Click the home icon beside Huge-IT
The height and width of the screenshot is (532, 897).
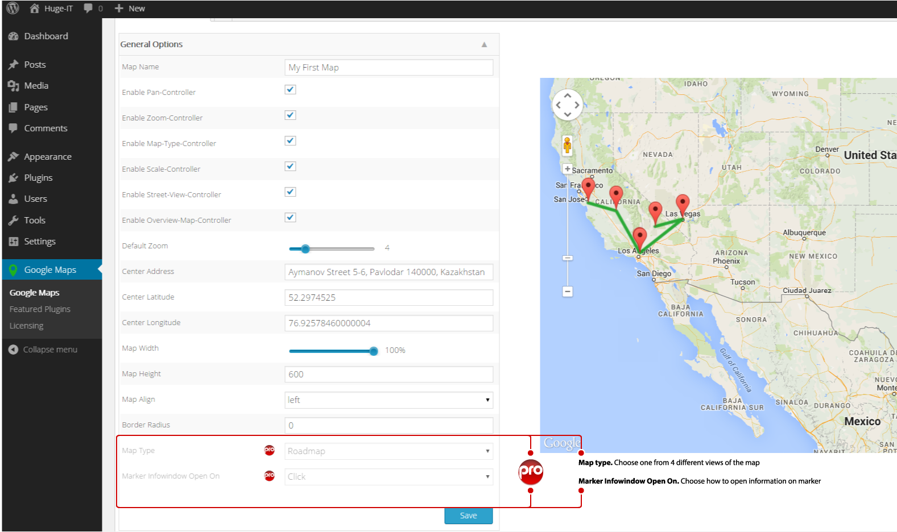[35, 8]
